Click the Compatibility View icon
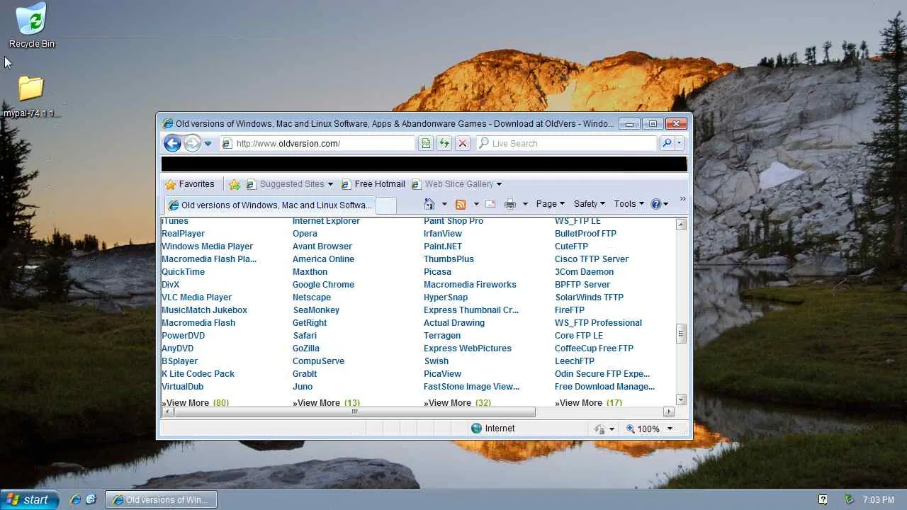The height and width of the screenshot is (510, 907). pos(425,143)
